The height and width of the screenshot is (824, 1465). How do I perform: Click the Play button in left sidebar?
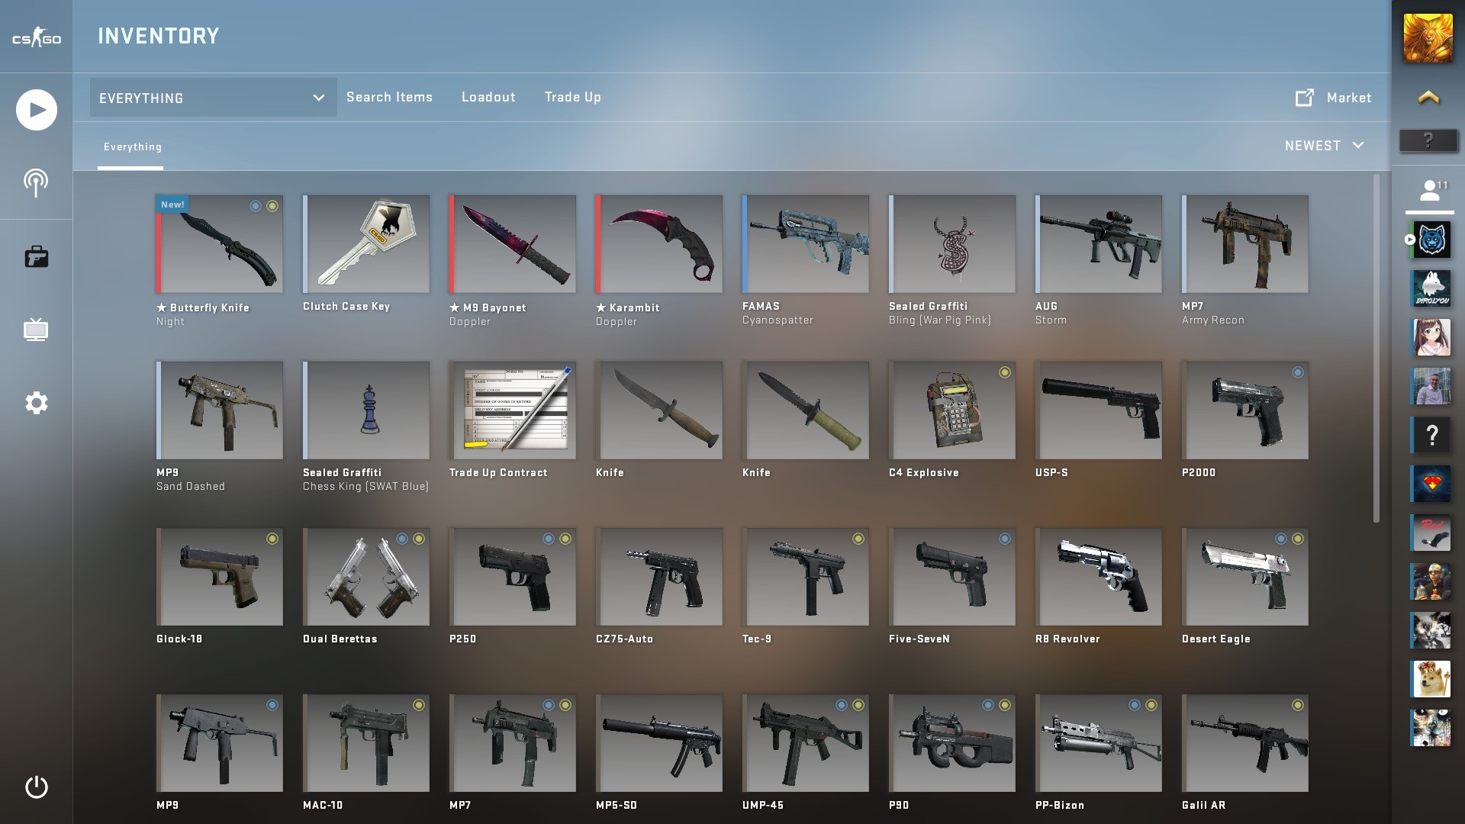click(36, 111)
